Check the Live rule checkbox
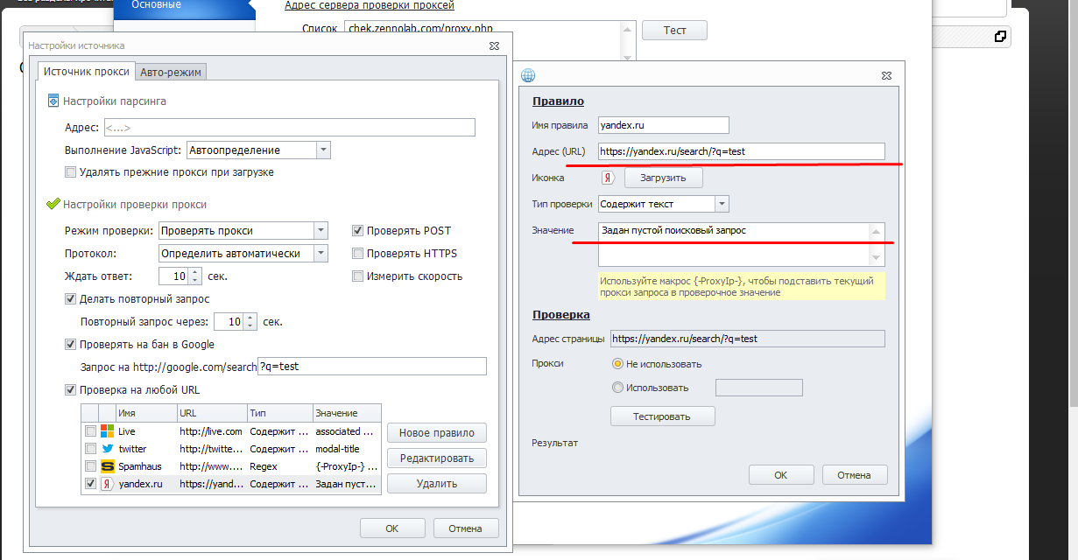Image resolution: width=1078 pixels, height=560 pixels. click(90, 431)
